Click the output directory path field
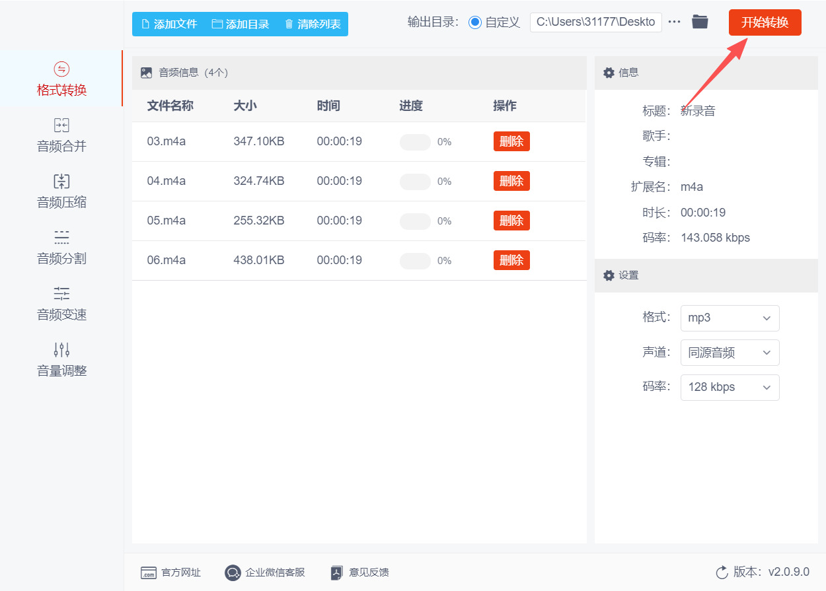 (596, 22)
